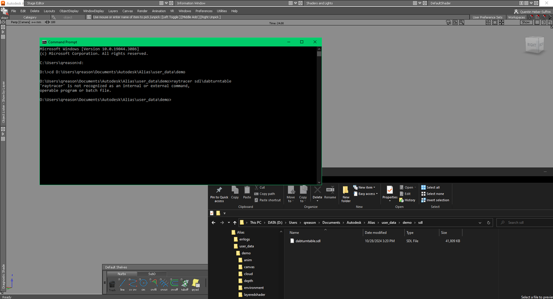
Task: Click the User Preference Sets button
Action: [488, 17]
